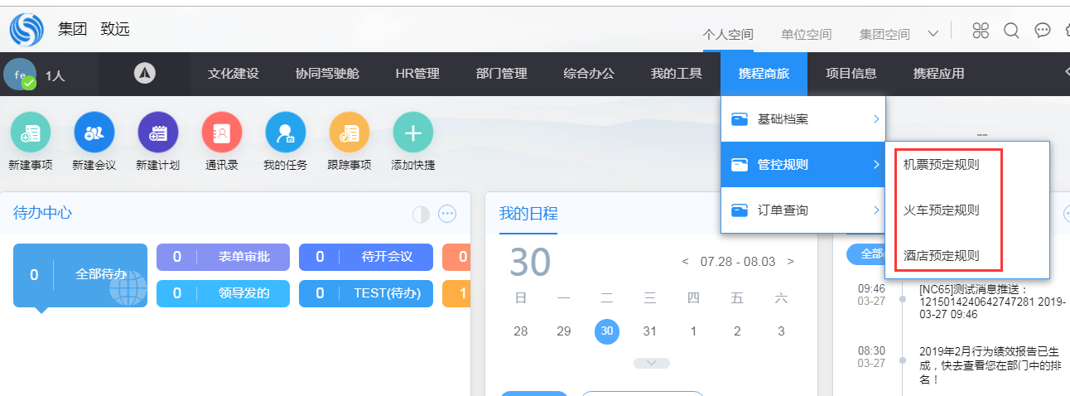
Task: Select highlighted day 30 in calendar
Action: pyautogui.click(x=607, y=331)
